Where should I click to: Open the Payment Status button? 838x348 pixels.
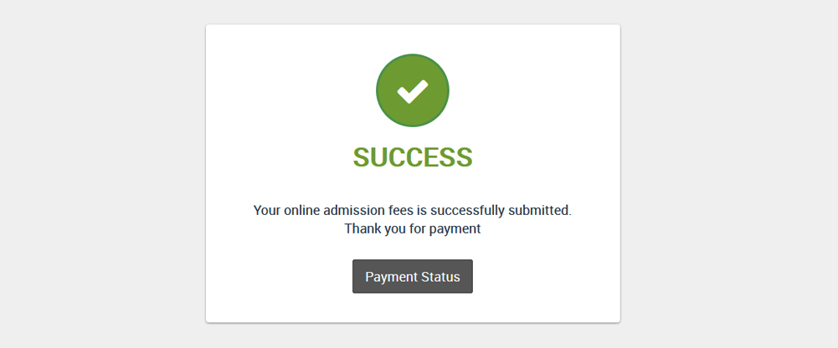413,277
